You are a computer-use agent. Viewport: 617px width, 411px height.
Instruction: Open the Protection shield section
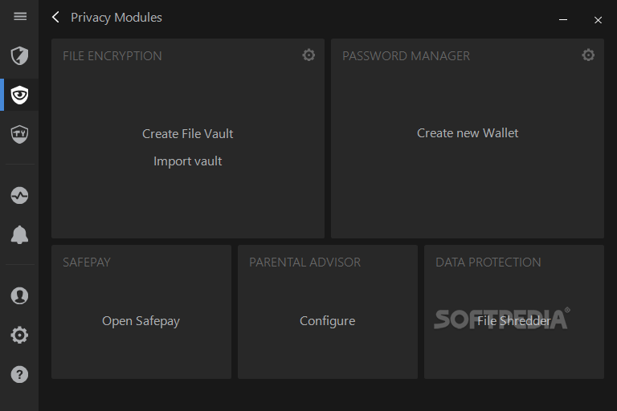[x=19, y=55]
